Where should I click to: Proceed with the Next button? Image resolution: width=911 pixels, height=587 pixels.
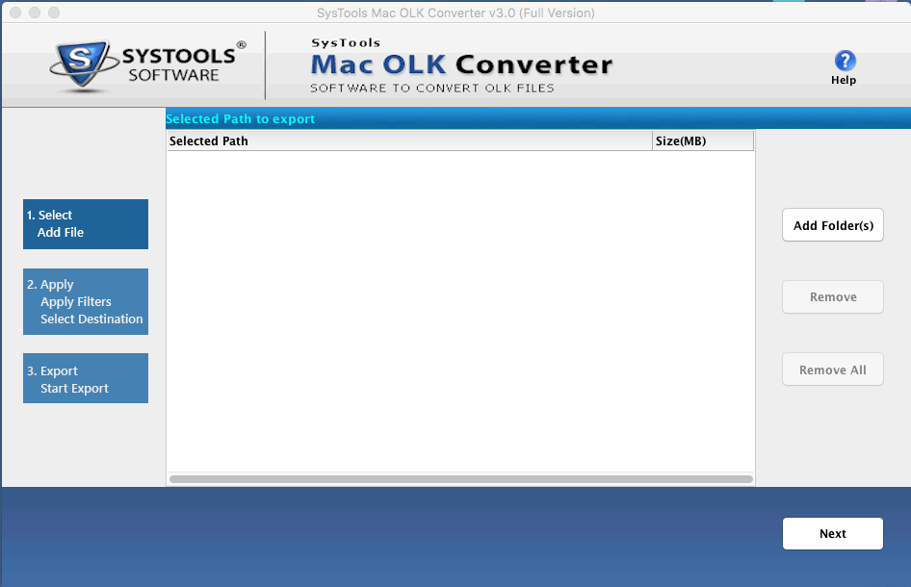[x=833, y=533]
